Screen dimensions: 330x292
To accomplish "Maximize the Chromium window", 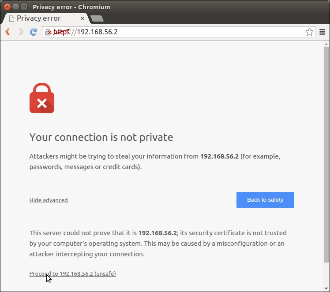I will (24, 7).
